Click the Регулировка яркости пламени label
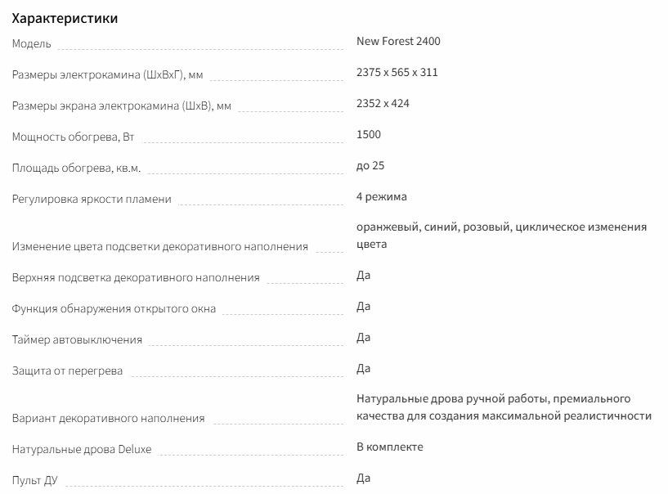This screenshot has width=668, height=494. point(92,200)
